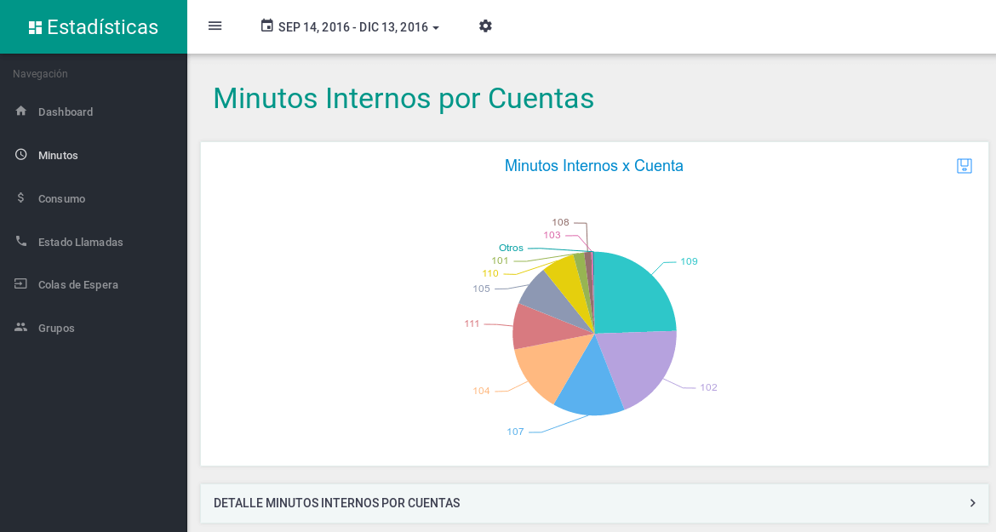Open Estado Llamadas navigation item
996x532 pixels.
point(80,242)
